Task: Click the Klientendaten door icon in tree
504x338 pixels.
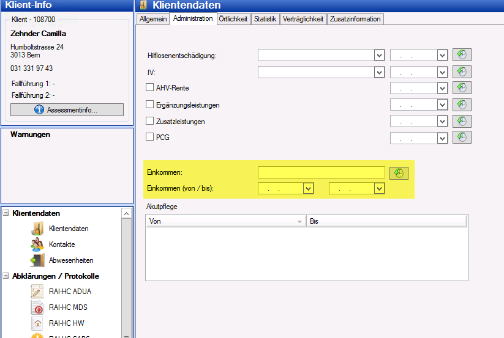Action: [37, 229]
